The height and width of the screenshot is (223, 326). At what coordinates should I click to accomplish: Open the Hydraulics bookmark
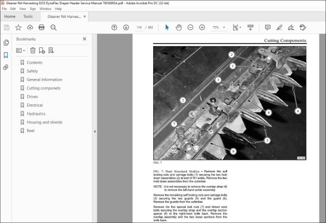click(36, 114)
